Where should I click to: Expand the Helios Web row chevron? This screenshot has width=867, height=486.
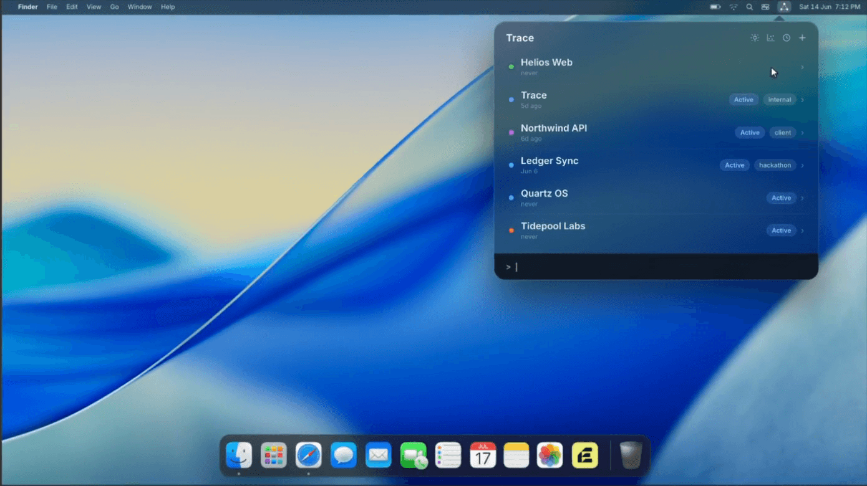pos(802,67)
